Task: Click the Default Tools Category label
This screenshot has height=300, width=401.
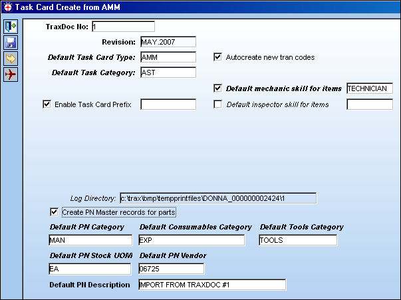Action: 302,227
